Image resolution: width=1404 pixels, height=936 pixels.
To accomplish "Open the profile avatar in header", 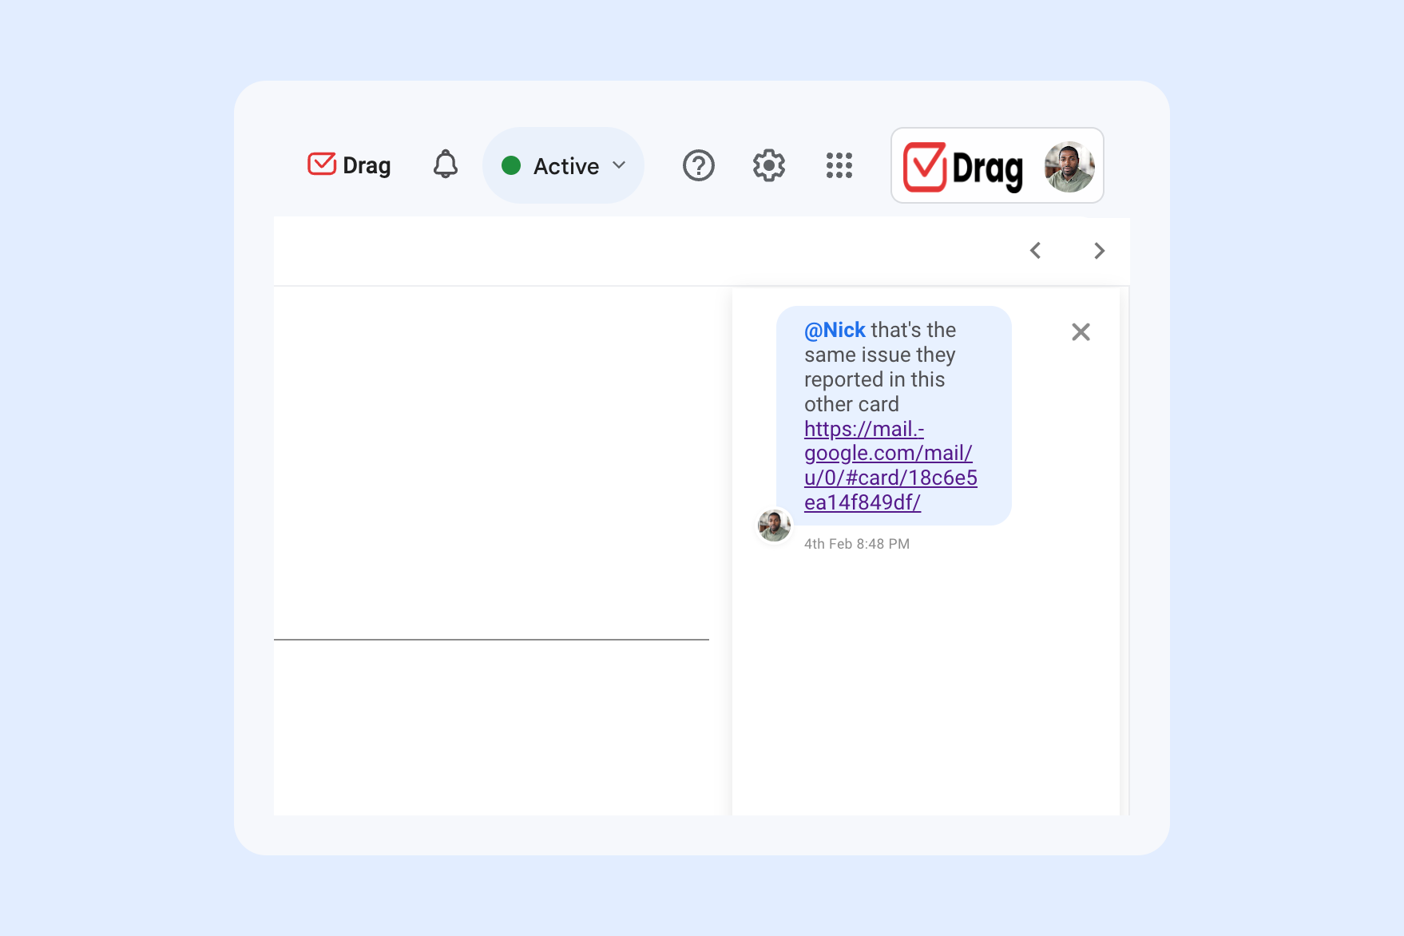I will 1069,167.
